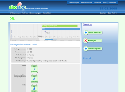
Task: Click the green Kündigung ist möglich bar
Action: click(60, 26)
